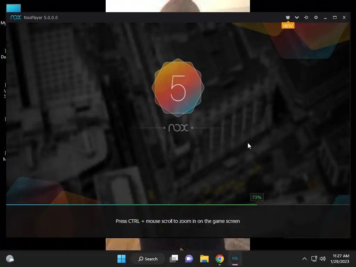Click the NoxPlayer 5.0.0.0 title text

[41, 18]
